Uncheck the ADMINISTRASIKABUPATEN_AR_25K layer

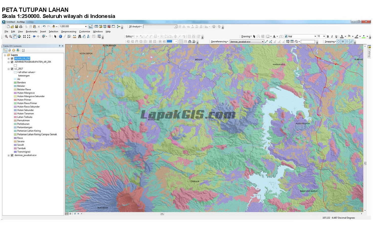[x=12, y=62]
